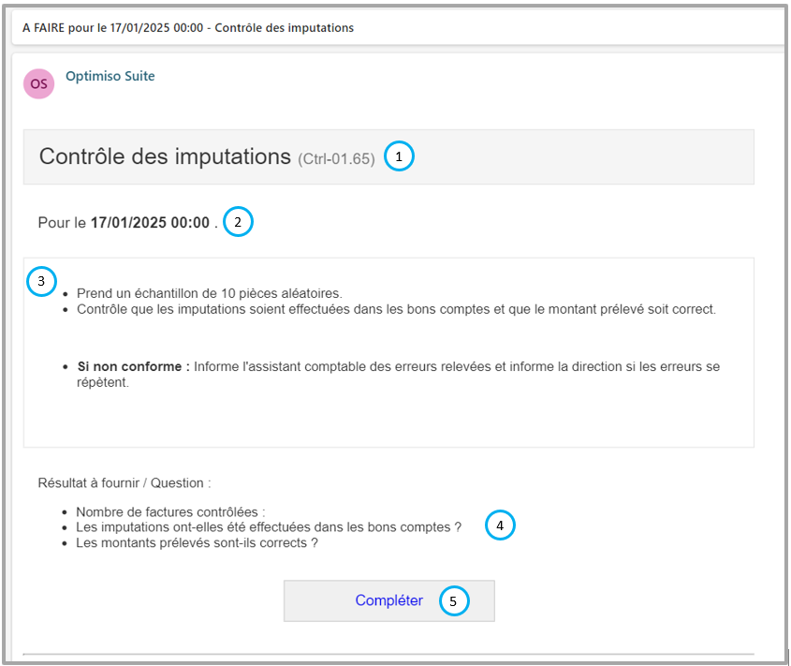Click the 'Prend un échantillon de 10 pièces' bullet
The width and height of the screenshot is (791, 666).
(x=210, y=293)
